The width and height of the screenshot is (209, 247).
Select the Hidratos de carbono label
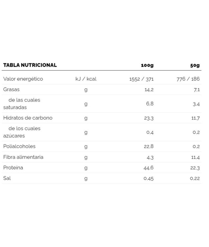point(28,118)
